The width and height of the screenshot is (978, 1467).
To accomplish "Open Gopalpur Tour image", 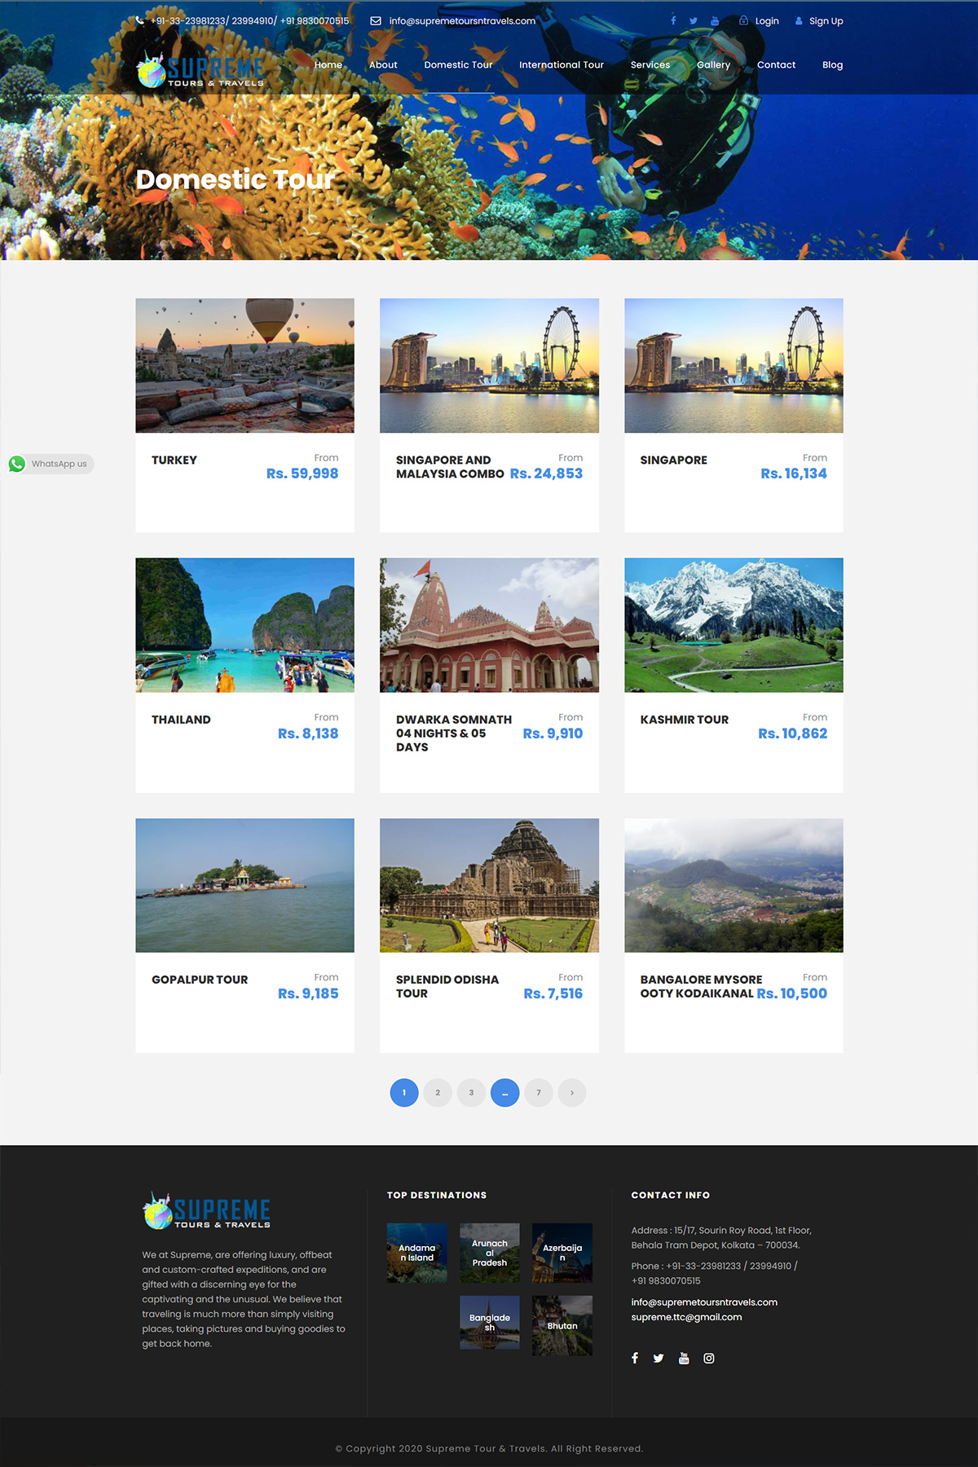I will (244, 885).
